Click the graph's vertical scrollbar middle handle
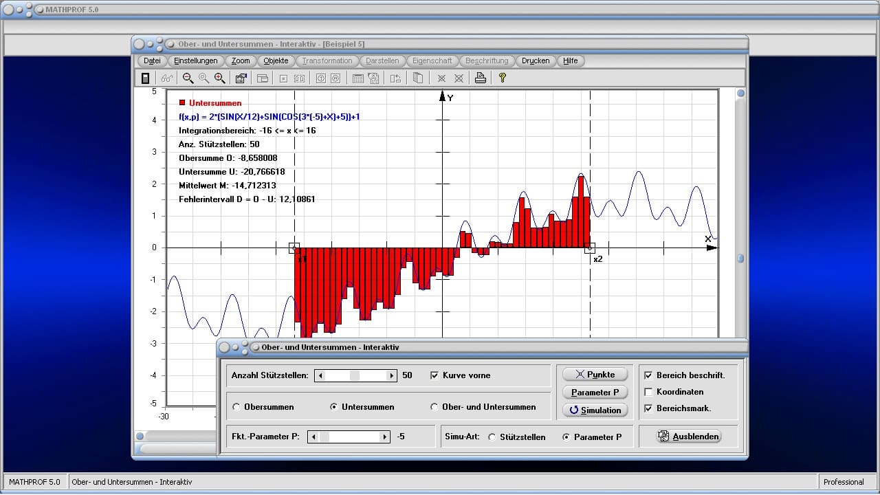The height and width of the screenshot is (495, 880). [740, 258]
